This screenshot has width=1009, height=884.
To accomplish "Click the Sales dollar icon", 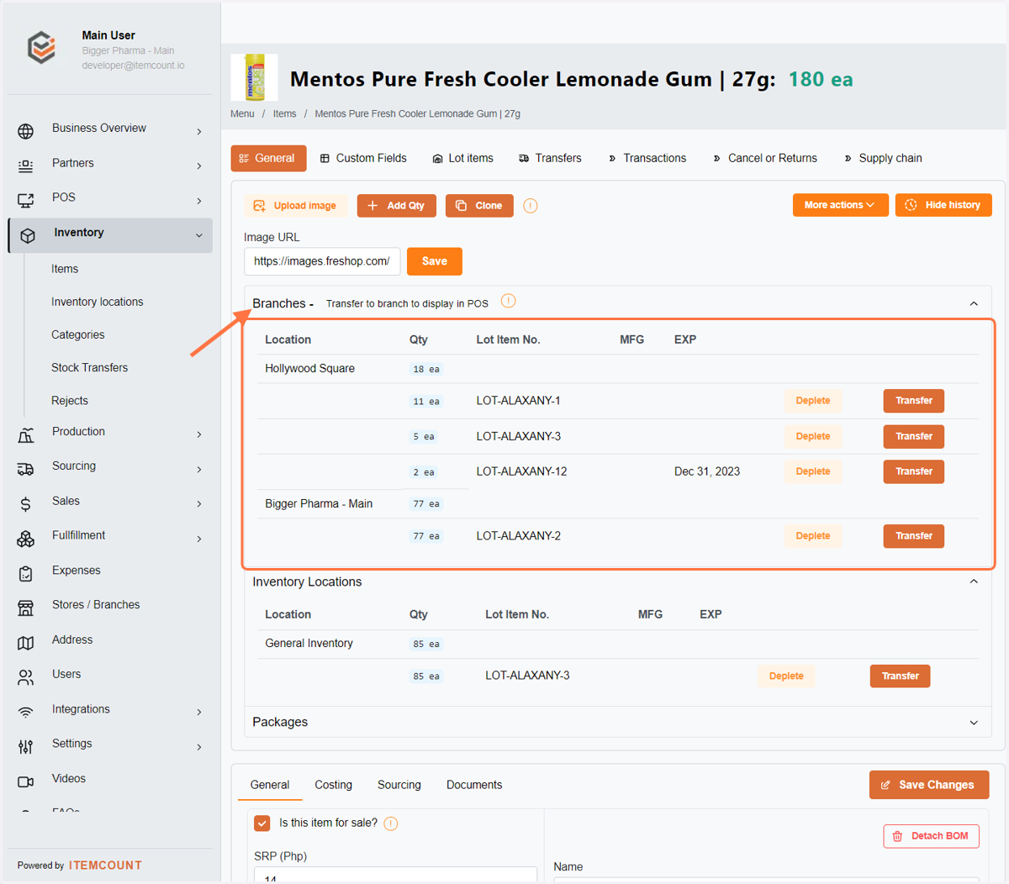I will [26, 504].
